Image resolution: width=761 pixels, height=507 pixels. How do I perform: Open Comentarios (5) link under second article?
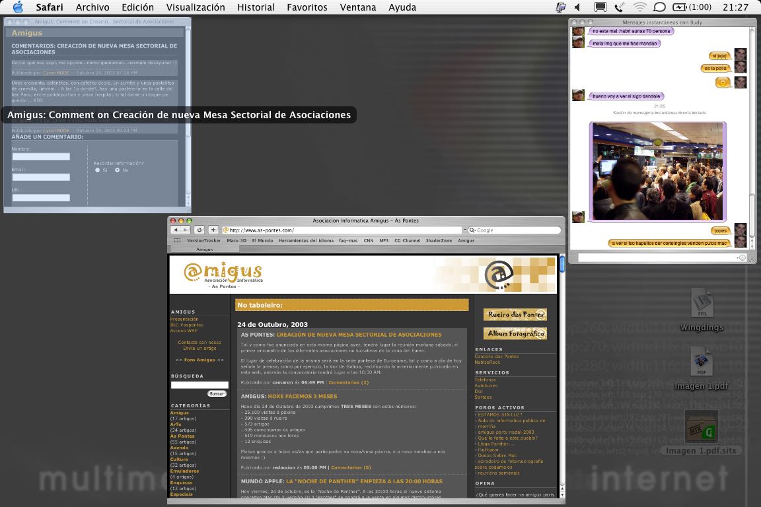351,467
